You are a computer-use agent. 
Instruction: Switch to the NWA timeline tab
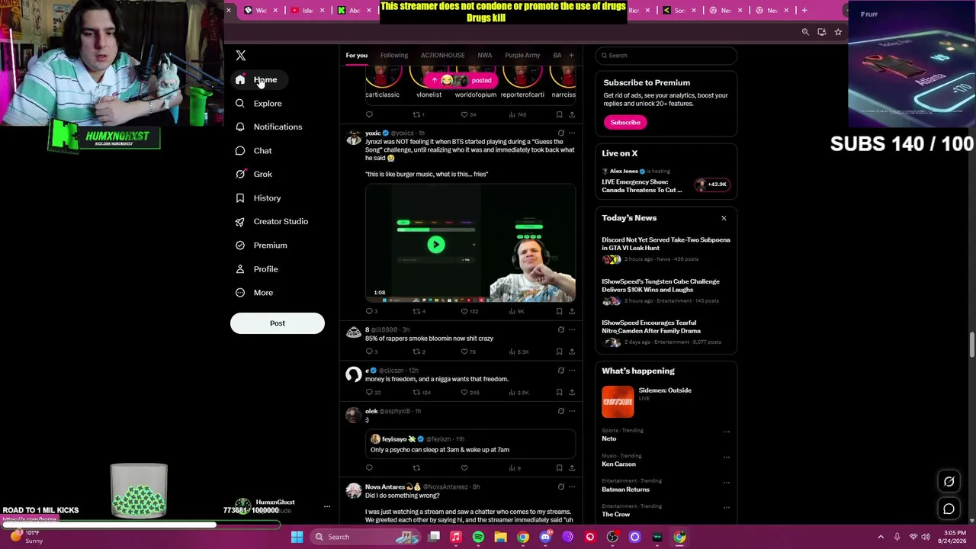click(485, 56)
